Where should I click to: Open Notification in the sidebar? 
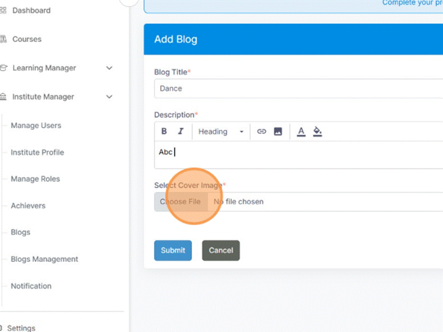(31, 286)
